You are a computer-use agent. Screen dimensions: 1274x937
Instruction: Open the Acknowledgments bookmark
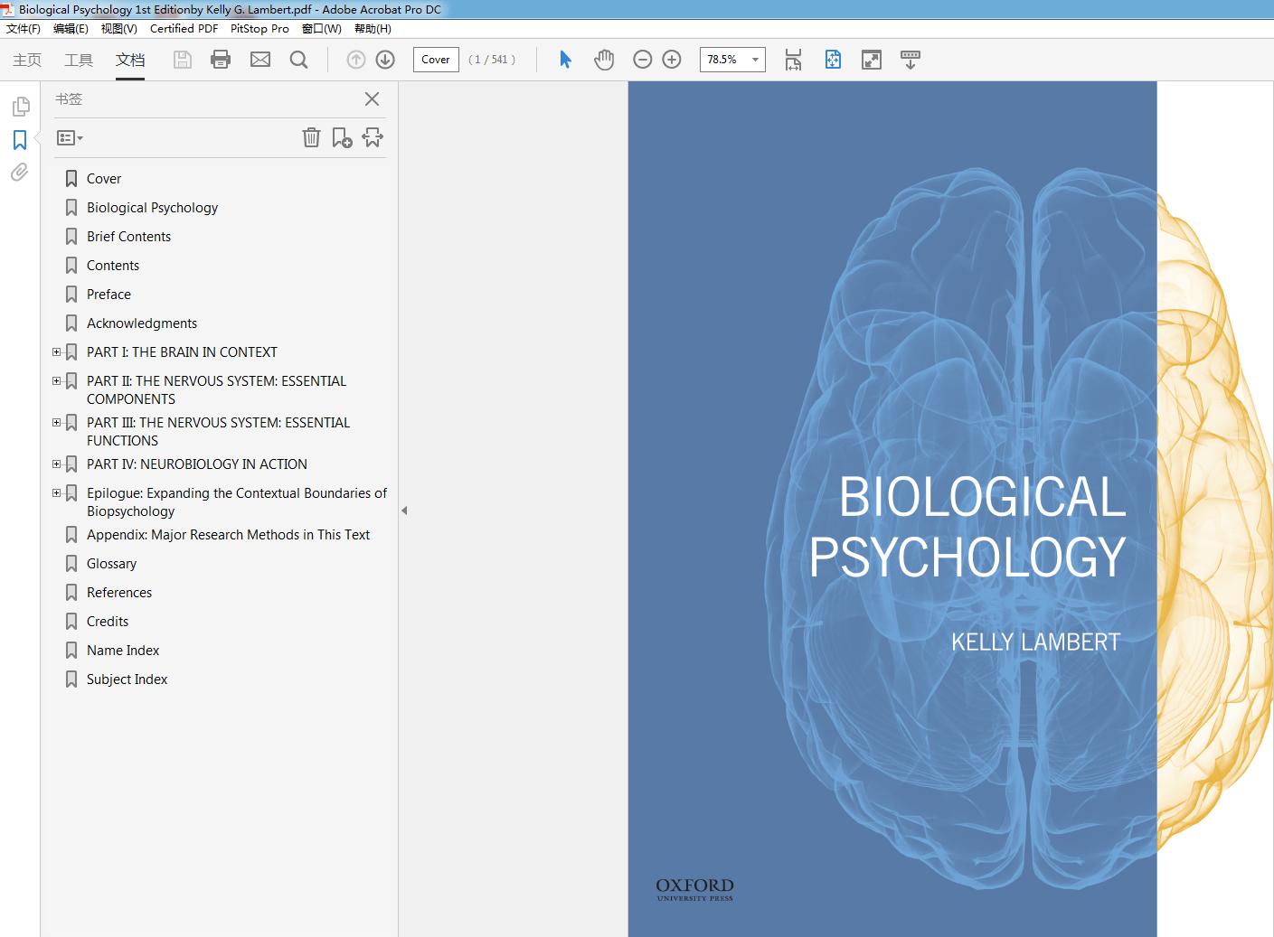(142, 323)
